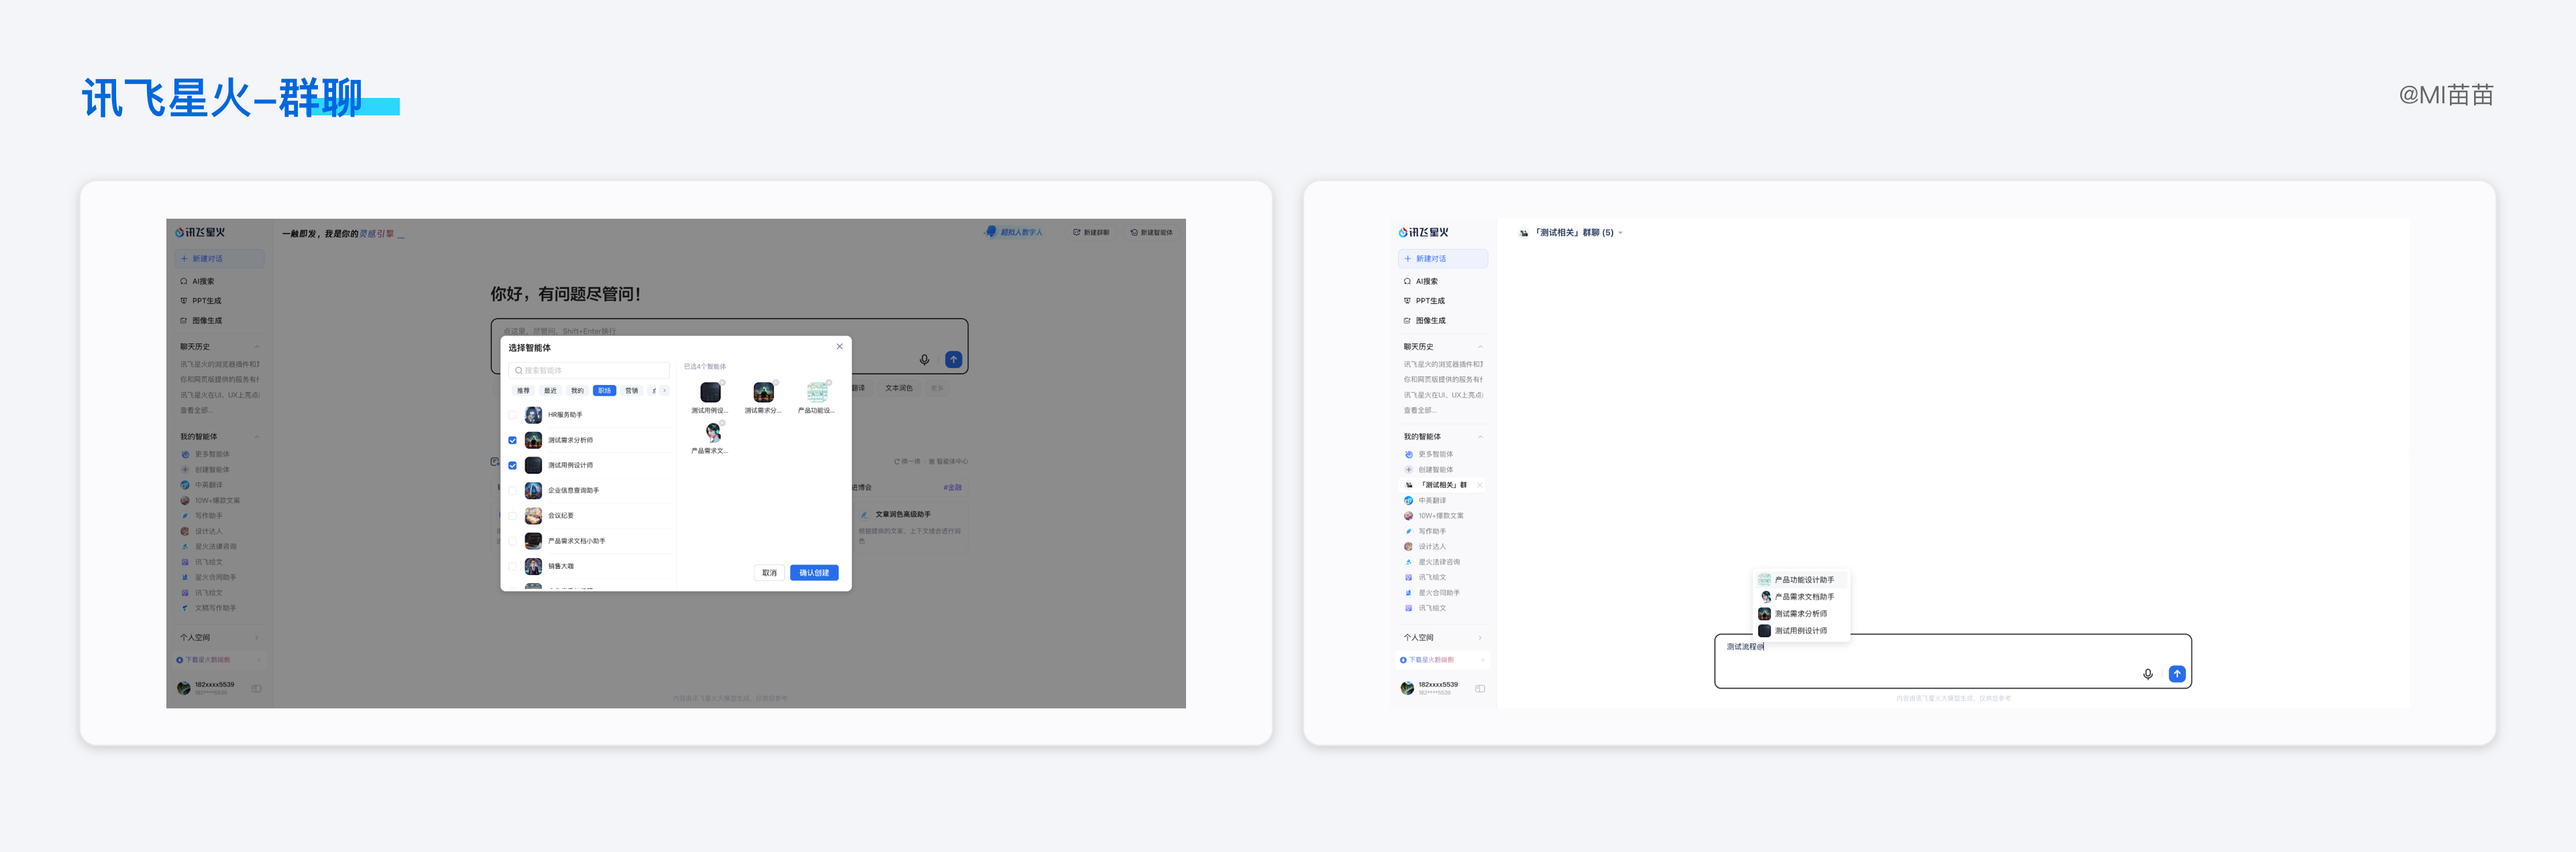The image size is (2576, 852).
Task: Remove 「测试相关」群 item via its x
Action: coord(1480,485)
